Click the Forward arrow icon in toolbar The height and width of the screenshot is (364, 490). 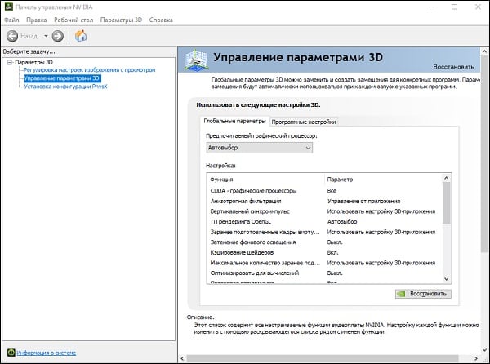pyautogui.click(x=57, y=35)
